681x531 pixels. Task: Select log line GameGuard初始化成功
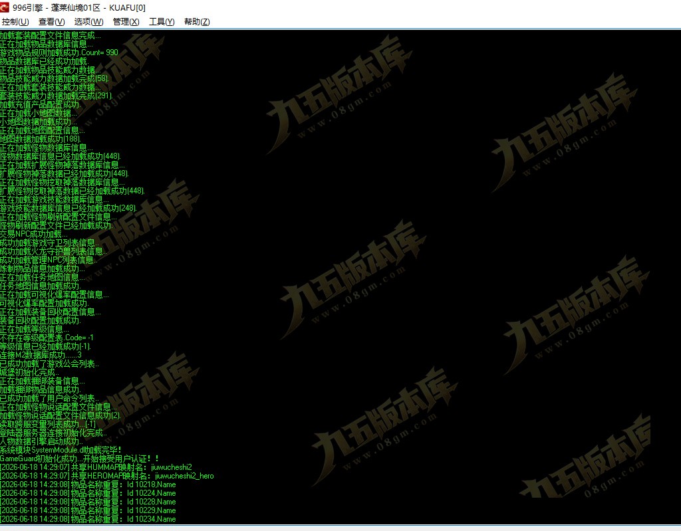tap(80, 459)
